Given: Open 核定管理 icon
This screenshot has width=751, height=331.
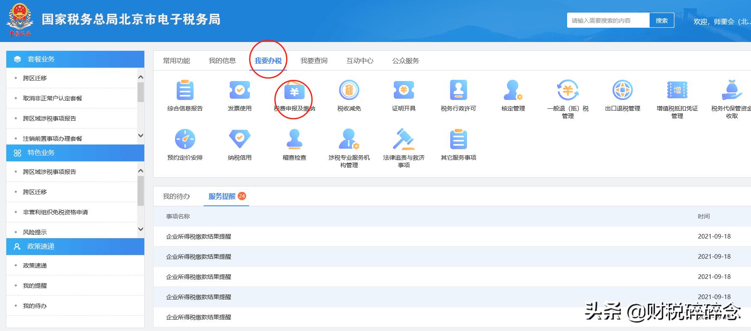Looking at the screenshot, I should (x=513, y=90).
